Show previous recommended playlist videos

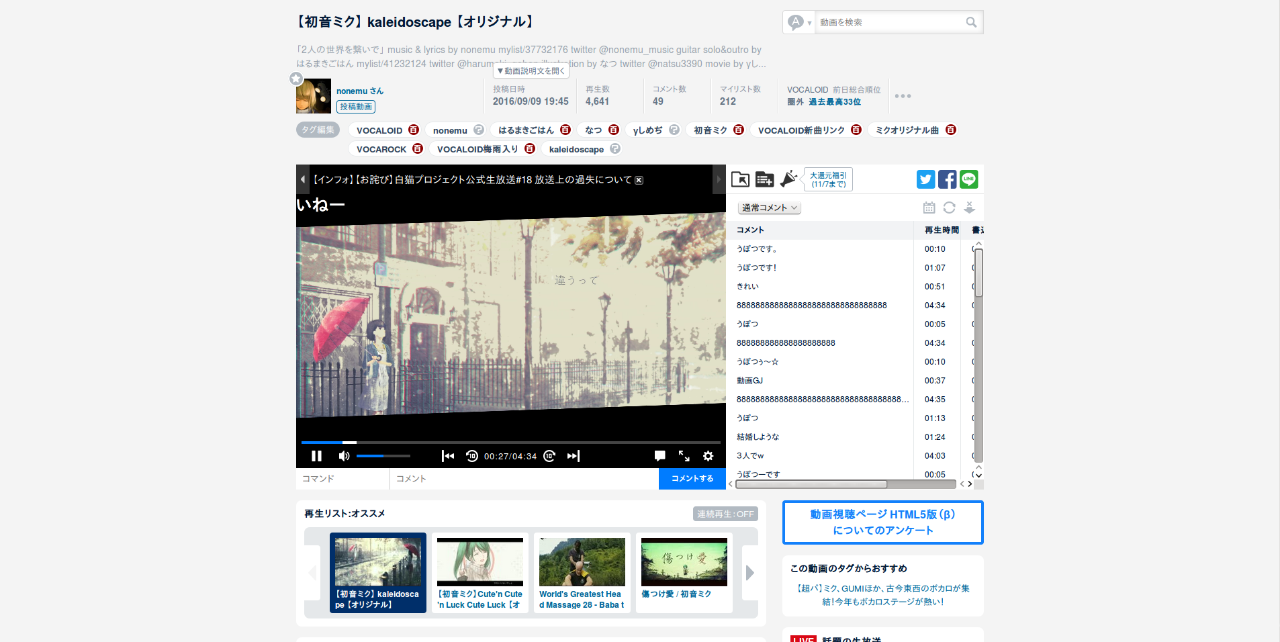312,573
